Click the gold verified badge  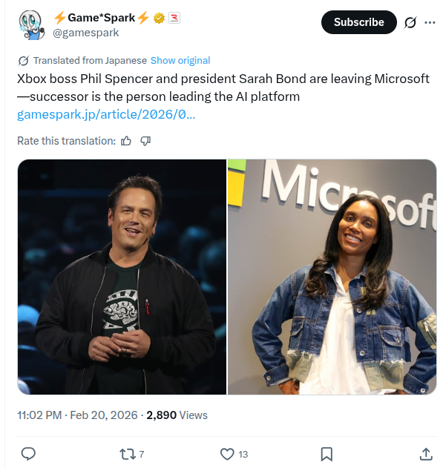coord(158,18)
